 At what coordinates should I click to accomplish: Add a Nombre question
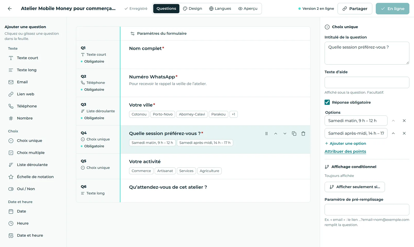(x=33, y=118)
